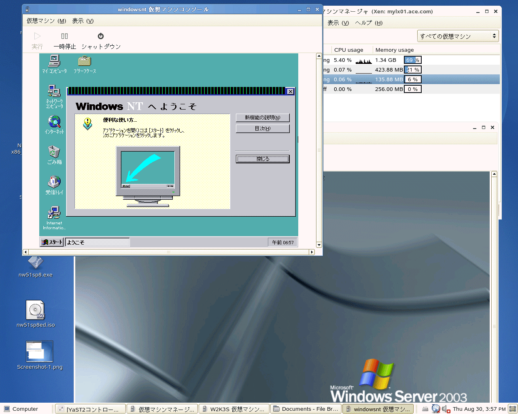Click the globe search icon in tray
518x414 pixels.
435,409
